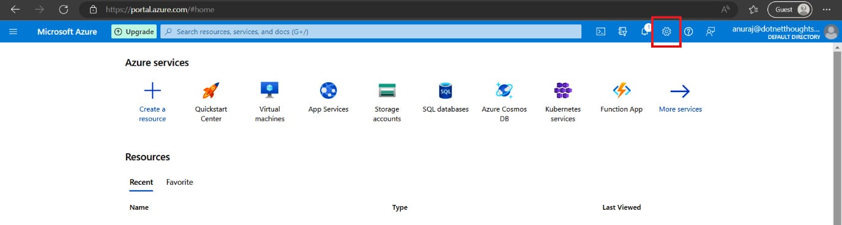Open SQL databases icon
This screenshot has width=842, height=225.
click(445, 91)
